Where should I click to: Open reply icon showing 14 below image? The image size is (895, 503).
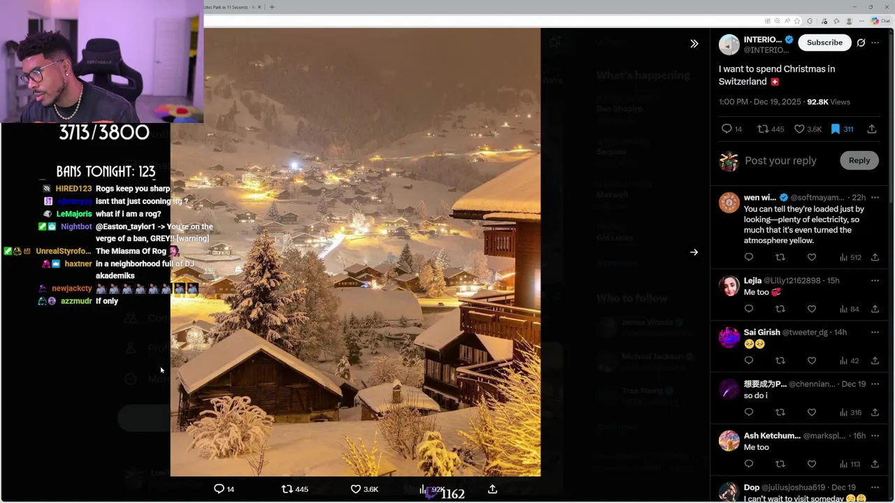pos(224,489)
